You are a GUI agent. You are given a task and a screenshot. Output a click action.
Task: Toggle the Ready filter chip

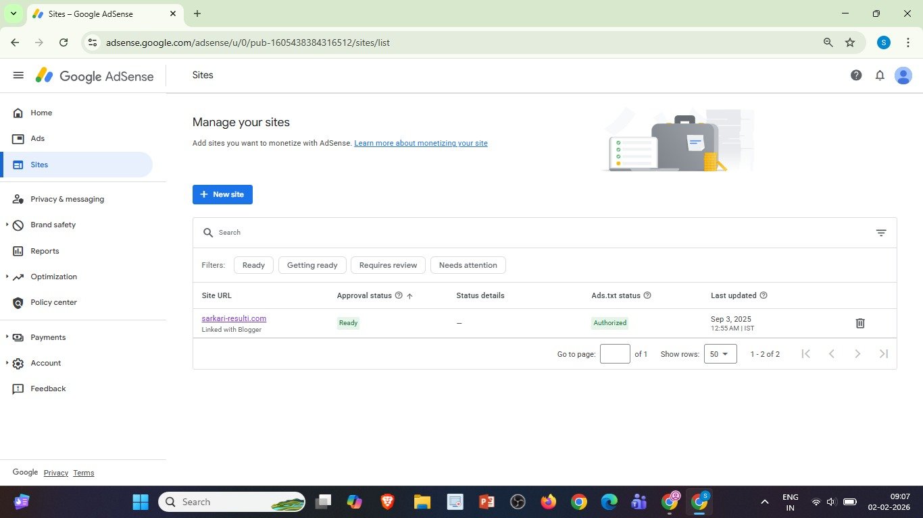pos(253,265)
